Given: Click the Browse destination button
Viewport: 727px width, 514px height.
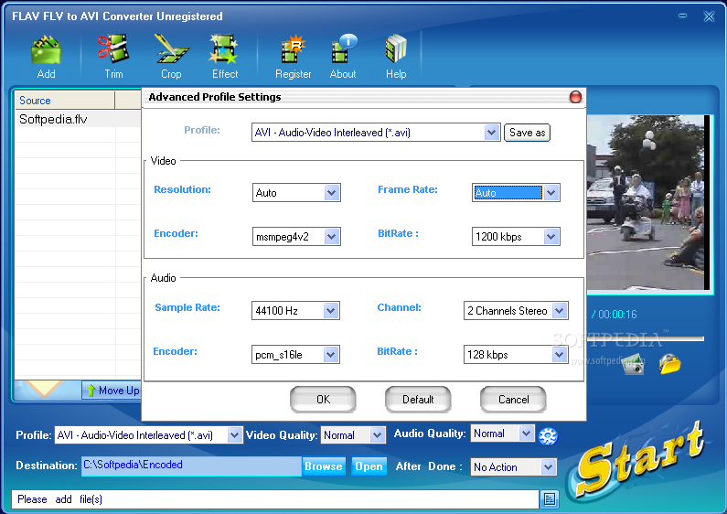Looking at the screenshot, I should [323, 466].
